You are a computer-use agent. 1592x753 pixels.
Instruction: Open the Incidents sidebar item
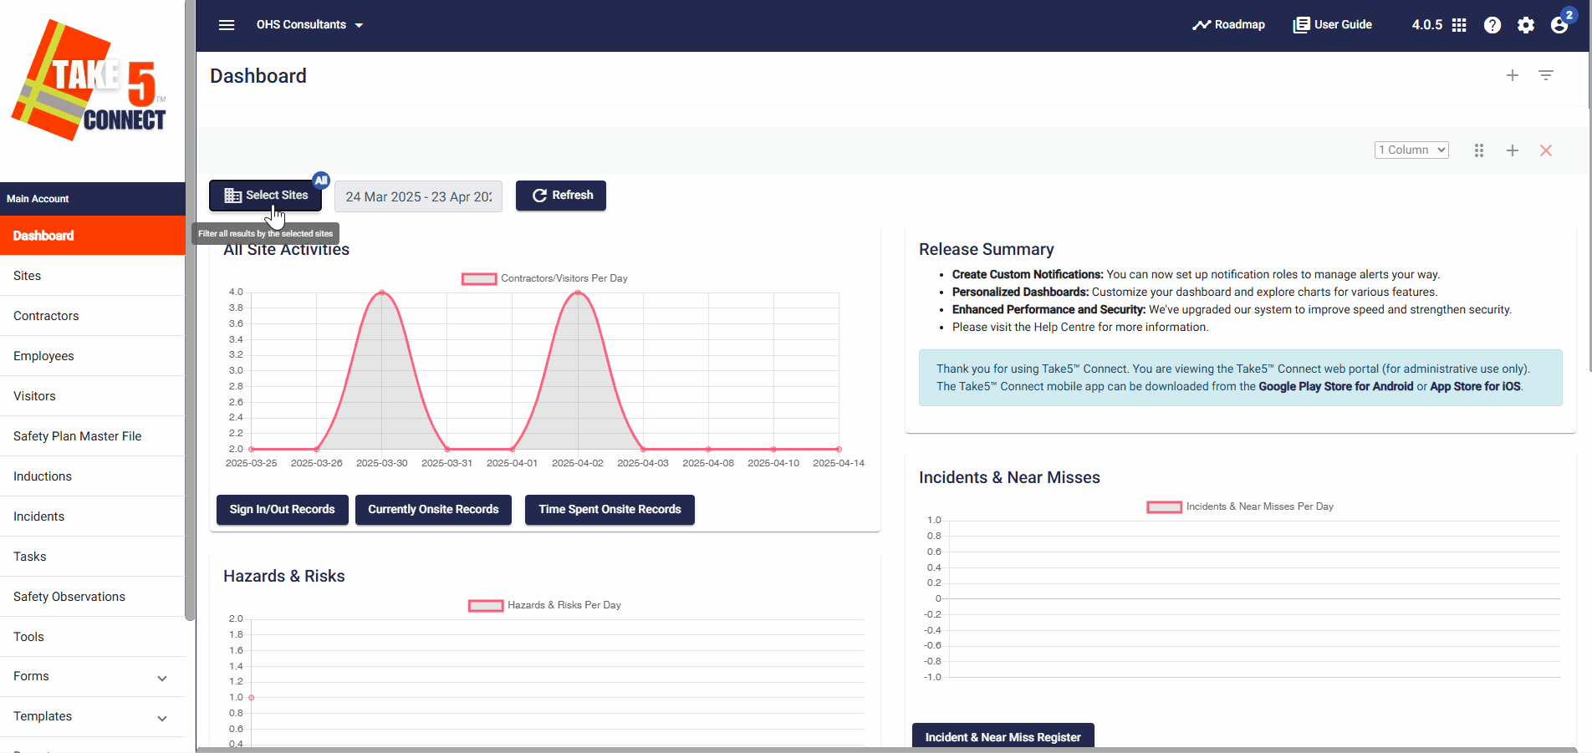pos(92,516)
